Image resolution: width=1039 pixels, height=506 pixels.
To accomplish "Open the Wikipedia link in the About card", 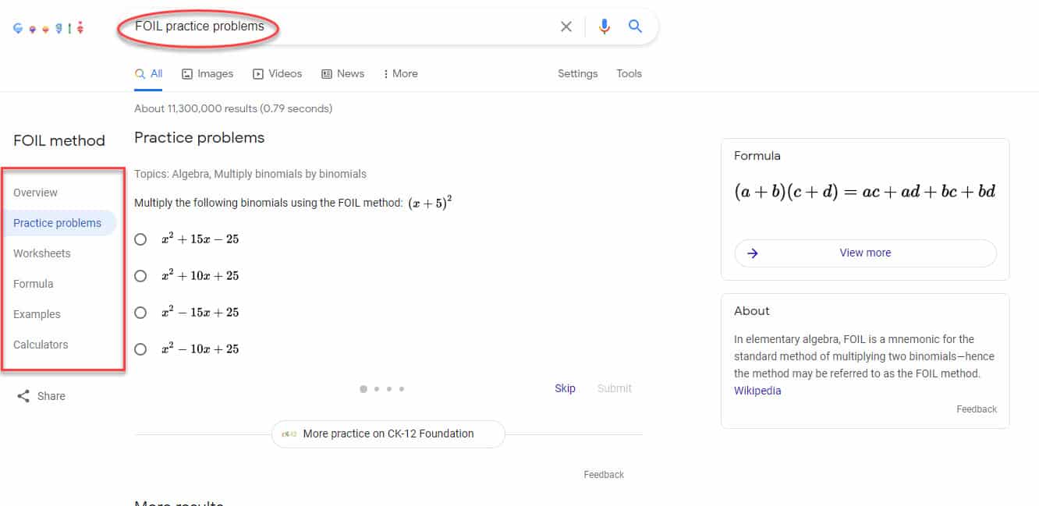I will (x=757, y=390).
